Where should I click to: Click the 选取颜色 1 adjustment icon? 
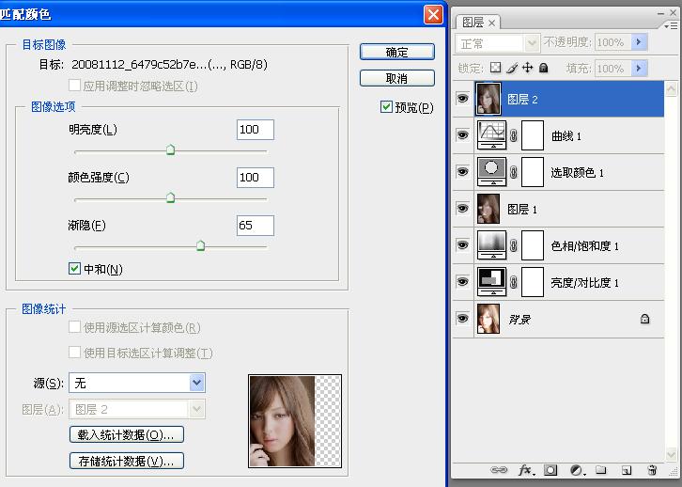[491, 172]
